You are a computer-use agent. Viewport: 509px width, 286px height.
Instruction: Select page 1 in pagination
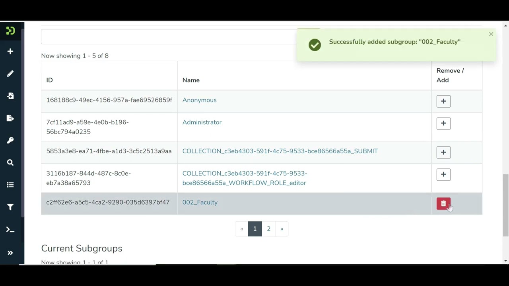[255, 229]
